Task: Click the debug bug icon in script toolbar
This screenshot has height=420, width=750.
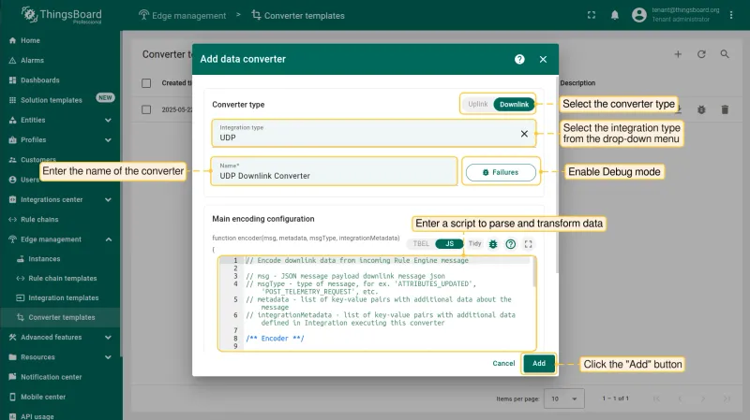Action: tap(493, 244)
